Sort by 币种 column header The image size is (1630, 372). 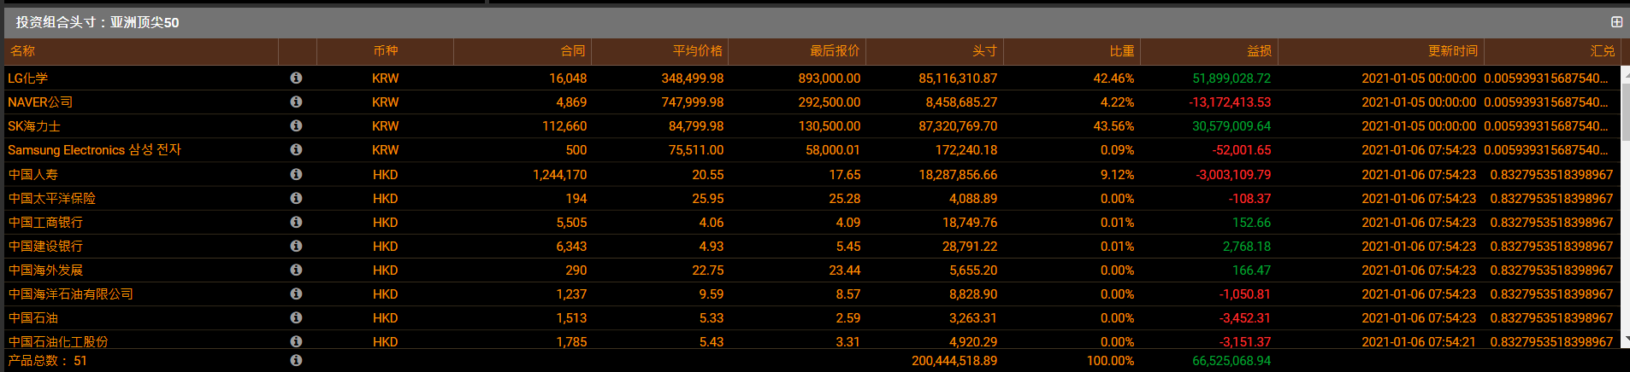[x=386, y=51]
